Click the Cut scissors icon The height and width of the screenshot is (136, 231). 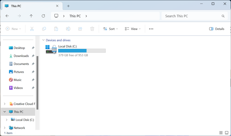click(32, 29)
